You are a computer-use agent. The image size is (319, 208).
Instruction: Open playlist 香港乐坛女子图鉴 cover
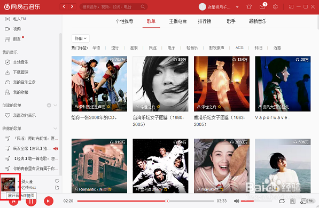pyautogui.click(x=222, y=84)
